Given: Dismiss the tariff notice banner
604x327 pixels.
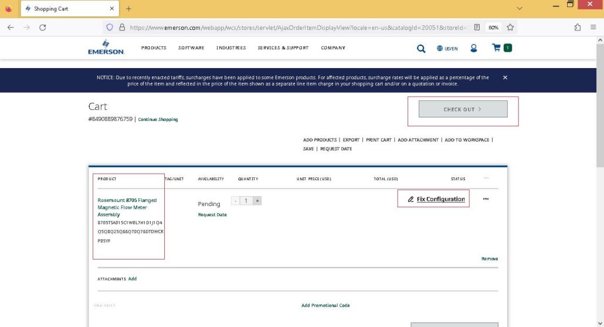Looking at the screenshot, I should coord(505,77).
